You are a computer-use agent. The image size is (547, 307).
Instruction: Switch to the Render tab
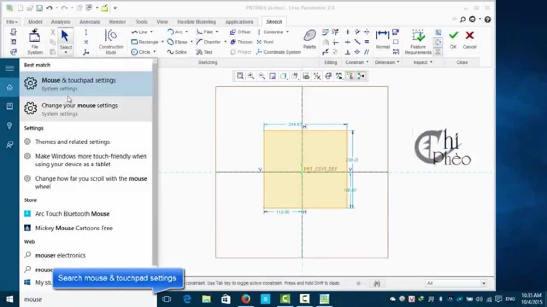[117, 22]
